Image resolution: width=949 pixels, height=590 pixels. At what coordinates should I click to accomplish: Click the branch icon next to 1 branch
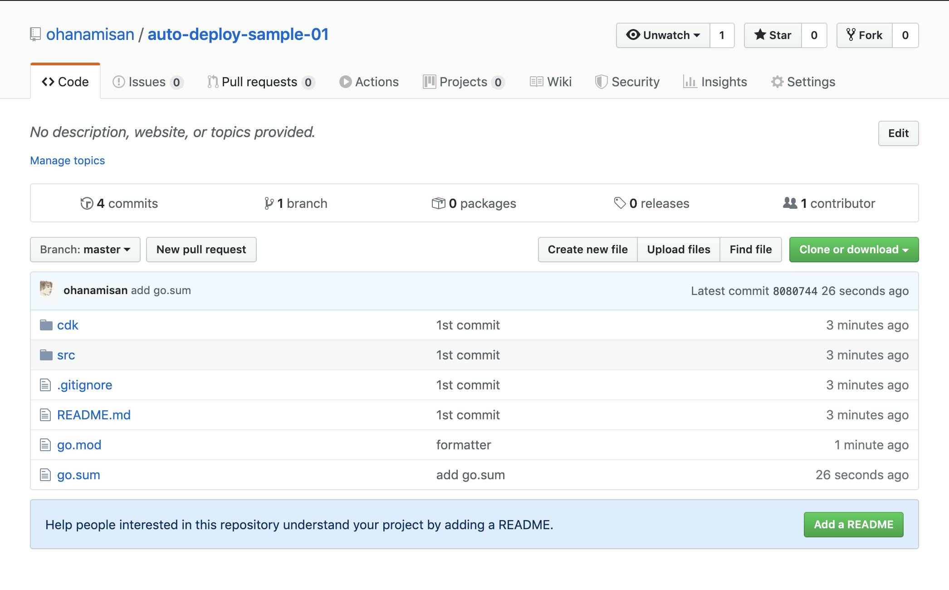pos(269,203)
